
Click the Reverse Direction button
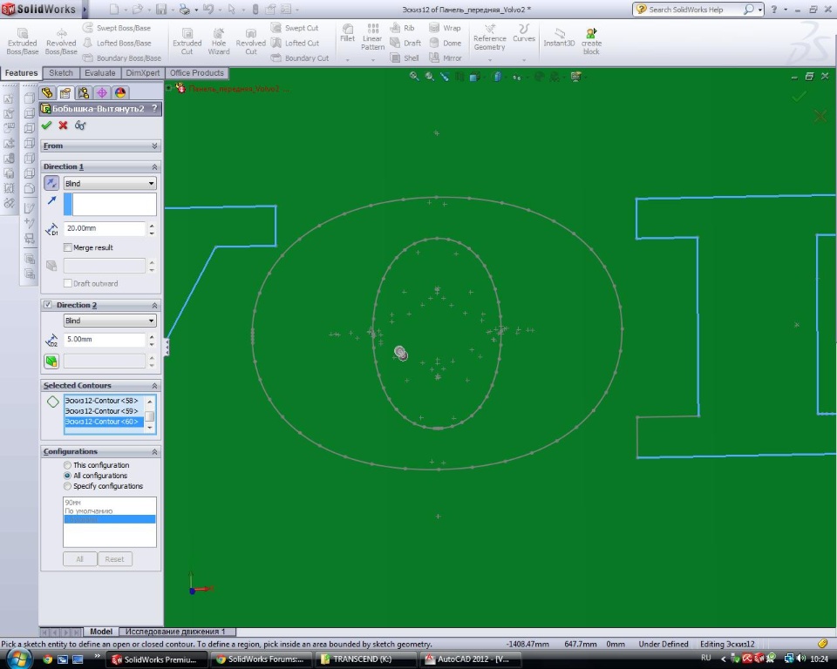point(51,183)
